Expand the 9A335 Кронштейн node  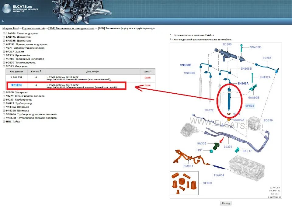(x=4, y=55)
